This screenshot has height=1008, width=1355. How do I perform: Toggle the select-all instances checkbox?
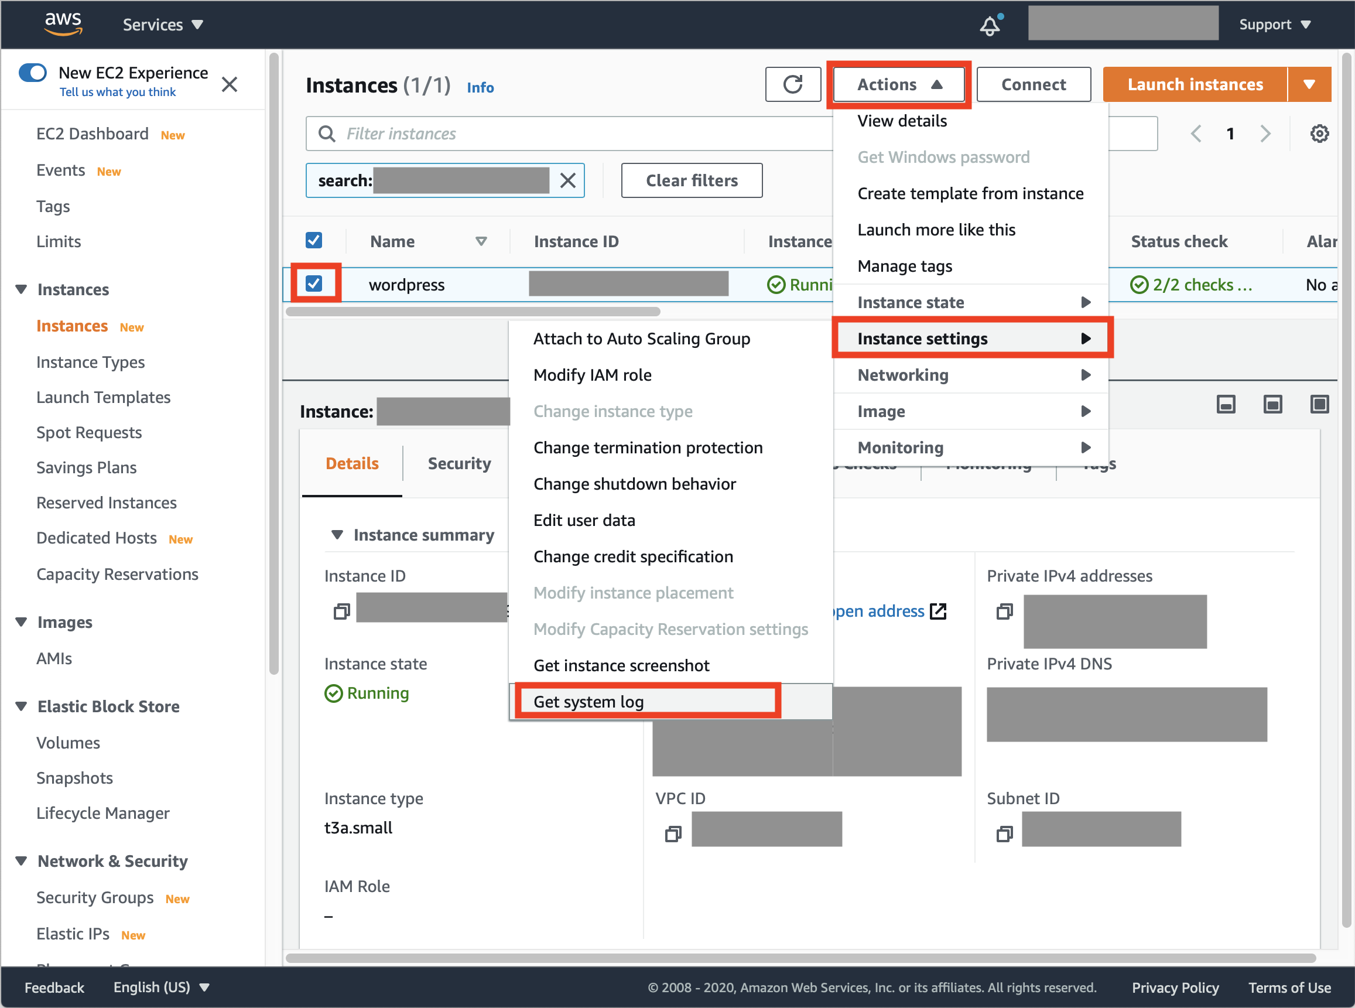click(x=314, y=240)
